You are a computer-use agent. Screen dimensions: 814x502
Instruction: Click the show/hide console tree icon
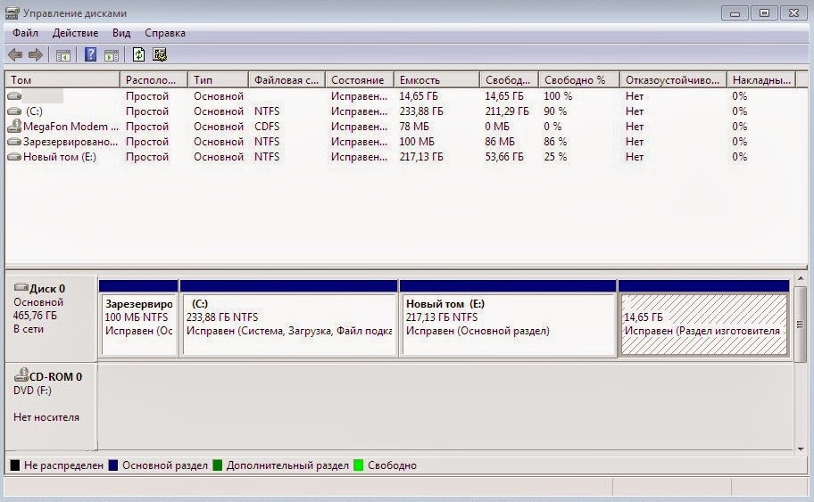coord(62,55)
